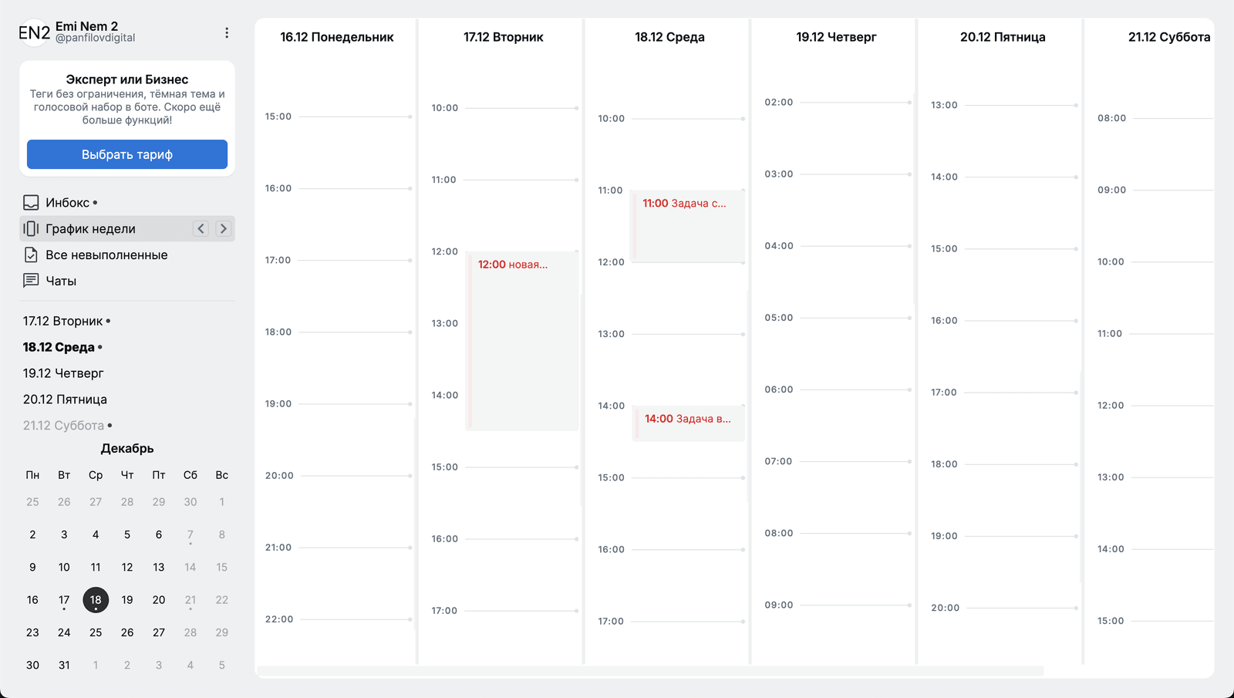Viewport: 1234px width, 698px height.
Task: Select 17.12 Вторник in the sidebar
Action: 62,321
